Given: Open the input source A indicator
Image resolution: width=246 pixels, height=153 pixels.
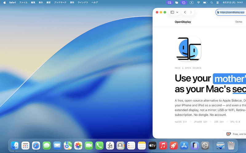Looking at the screenshot, I should click(x=191, y=2).
